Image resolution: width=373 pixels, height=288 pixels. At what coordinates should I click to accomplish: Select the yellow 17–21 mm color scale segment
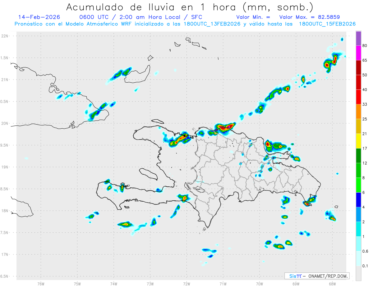point(358,141)
